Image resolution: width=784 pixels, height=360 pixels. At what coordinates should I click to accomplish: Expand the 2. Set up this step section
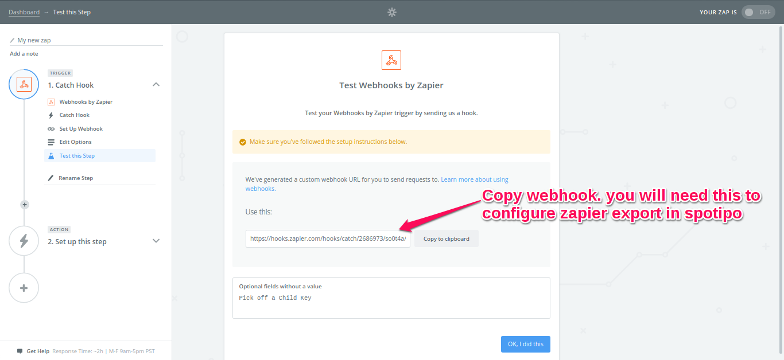[x=156, y=241]
